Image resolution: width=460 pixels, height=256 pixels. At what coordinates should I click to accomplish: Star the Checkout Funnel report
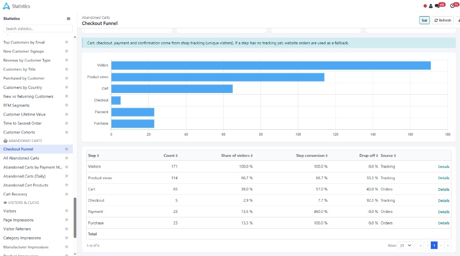66,149
